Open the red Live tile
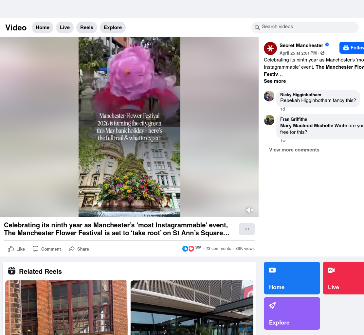Screen dimensions: 364x335 click(343, 278)
